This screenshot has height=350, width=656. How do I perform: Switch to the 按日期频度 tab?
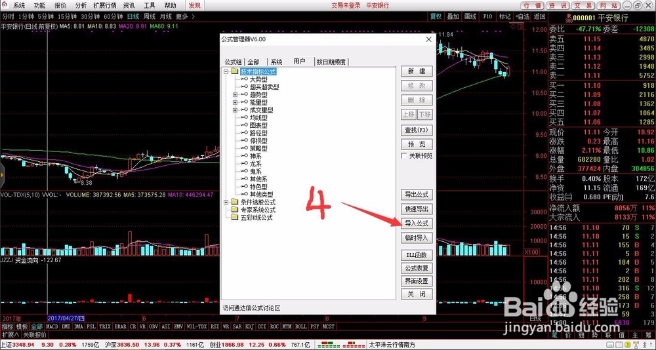pos(331,62)
